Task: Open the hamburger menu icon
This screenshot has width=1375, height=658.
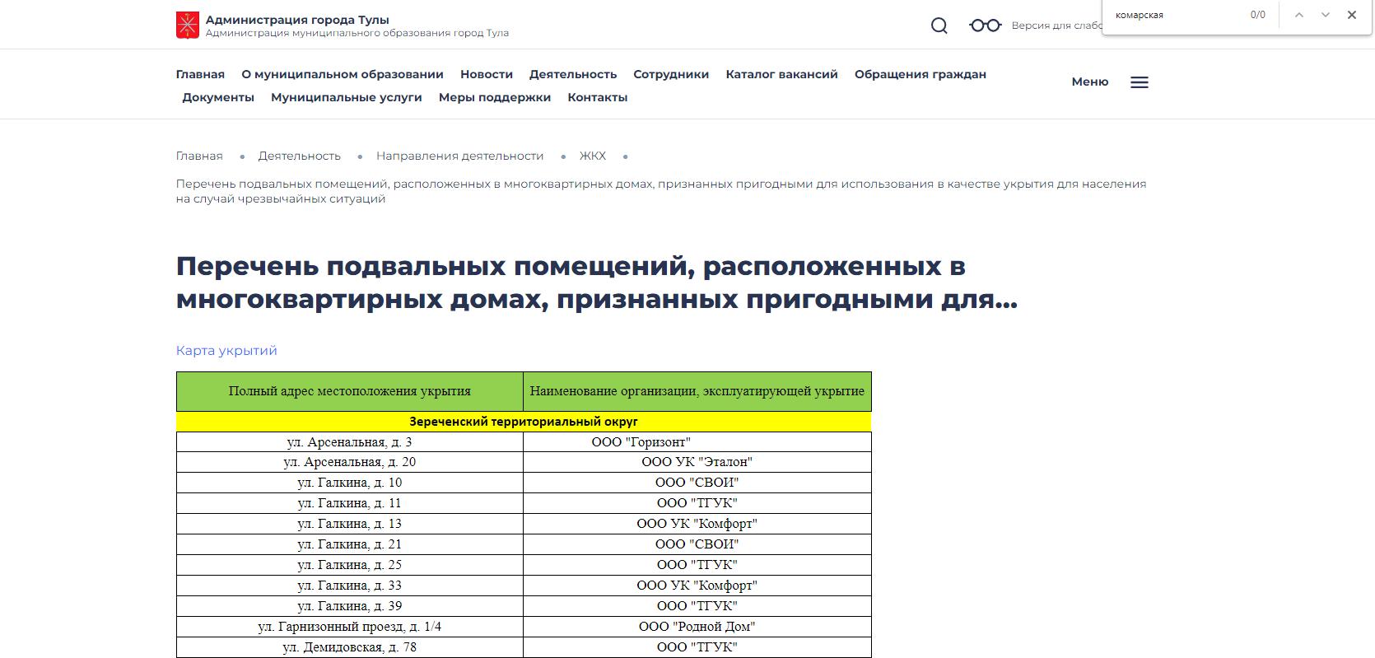Action: point(1140,82)
